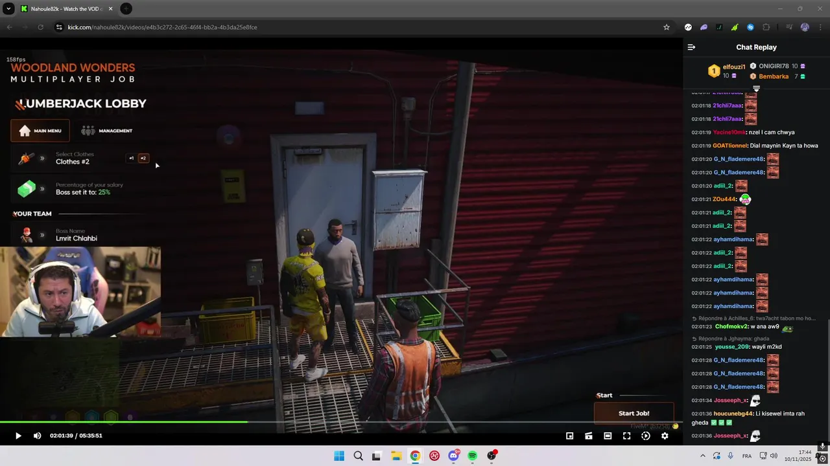This screenshot has height=466, width=830.
Task: Open Task View on the taskbar
Action: [377, 456]
